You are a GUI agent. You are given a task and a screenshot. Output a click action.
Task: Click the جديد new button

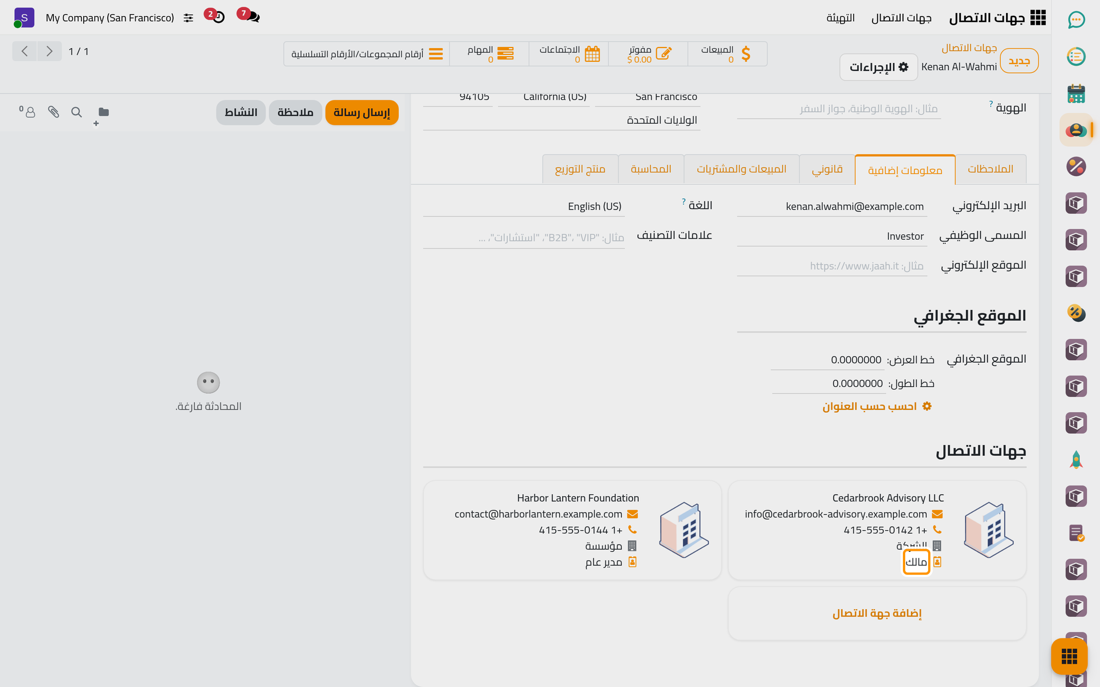(x=1019, y=61)
